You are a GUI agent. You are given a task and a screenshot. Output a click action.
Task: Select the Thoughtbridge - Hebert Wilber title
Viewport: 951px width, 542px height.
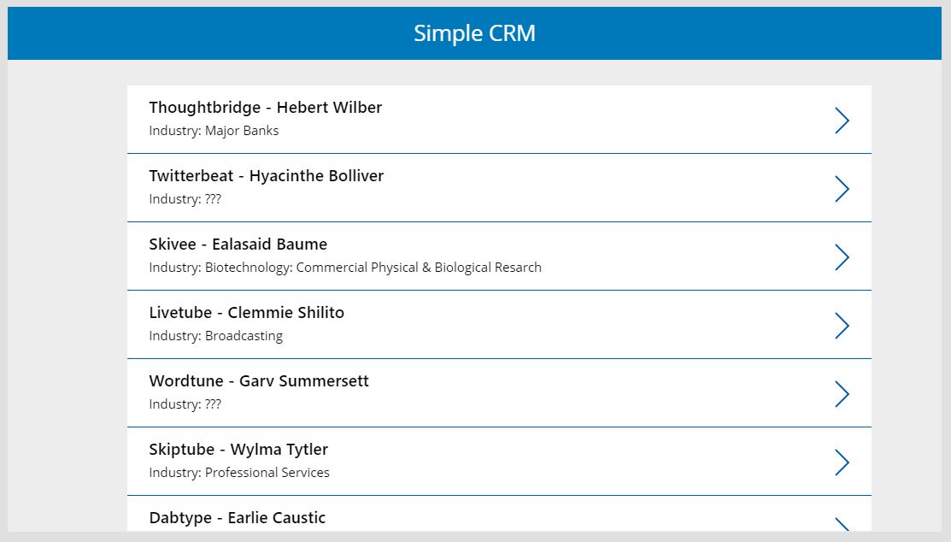click(265, 108)
